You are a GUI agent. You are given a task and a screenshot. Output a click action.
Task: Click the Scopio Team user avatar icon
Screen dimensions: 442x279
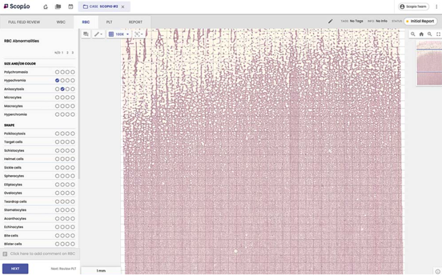[403, 6]
